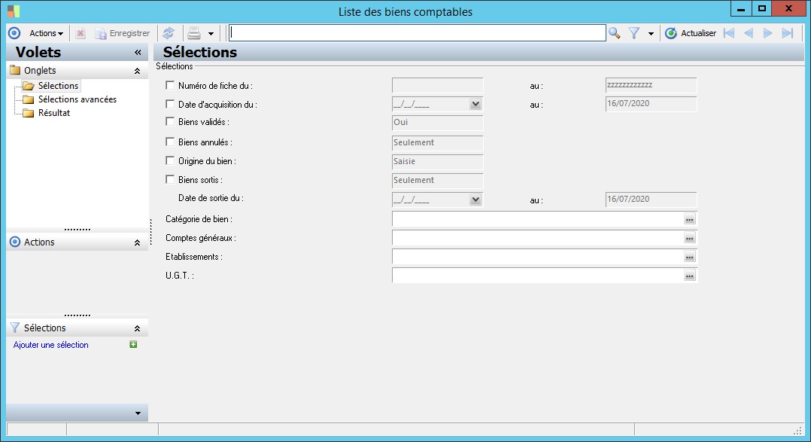Viewport: 811px width, 442px height.
Task: Go to last record navigation arrow
Action: pyautogui.click(x=787, y=33)
